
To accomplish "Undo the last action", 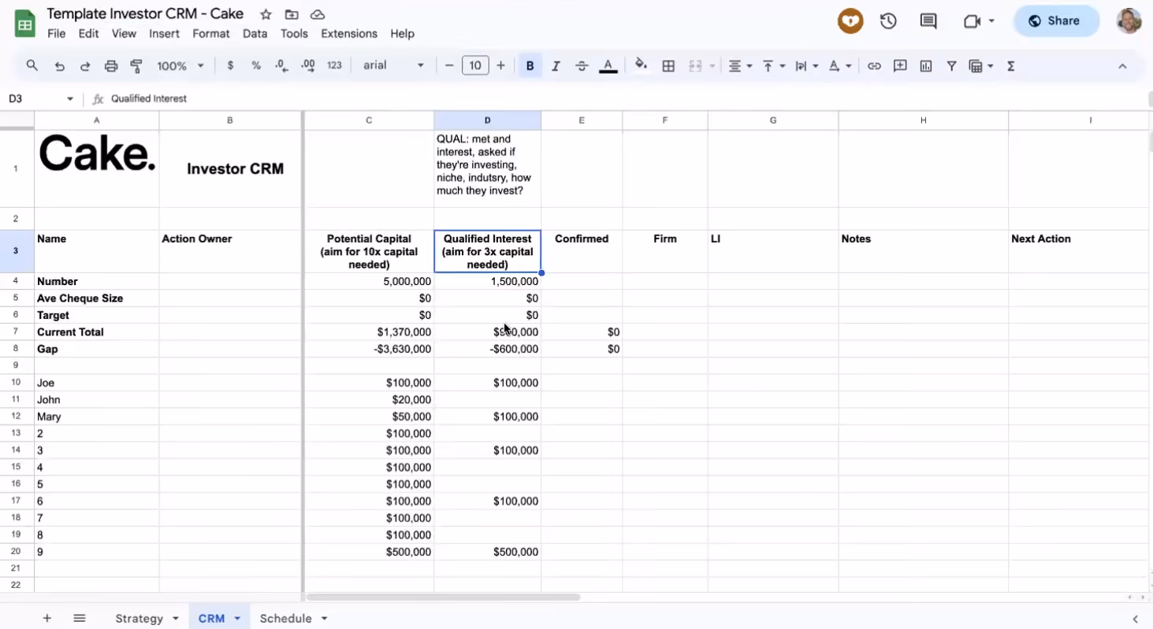I will (x=59, y=66).
